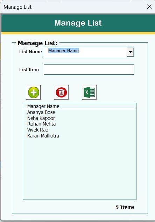Open the List Name dropdown arrow
The image size is (155, 222).
(x=130, y=52)
